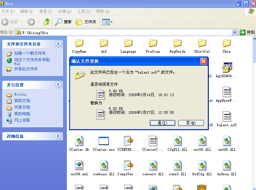Open 网上邻居 in other places
Image resolution: width=256 pixels, height=190 pixels.
click(x=22, y=120)
